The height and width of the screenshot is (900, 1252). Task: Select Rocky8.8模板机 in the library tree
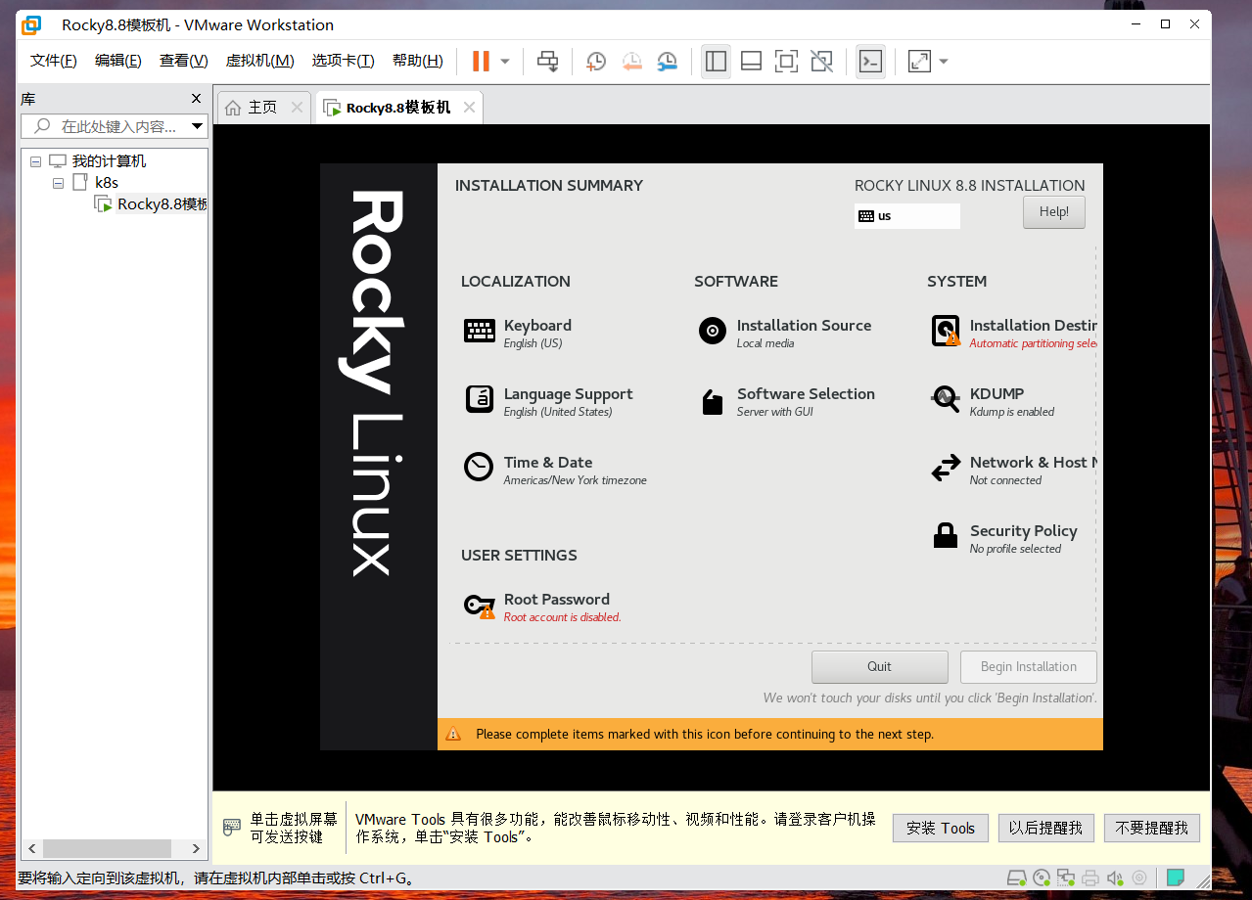[x=162, y=204]
